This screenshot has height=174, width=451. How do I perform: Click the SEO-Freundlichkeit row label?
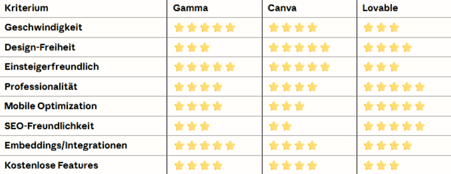point(49,126)
